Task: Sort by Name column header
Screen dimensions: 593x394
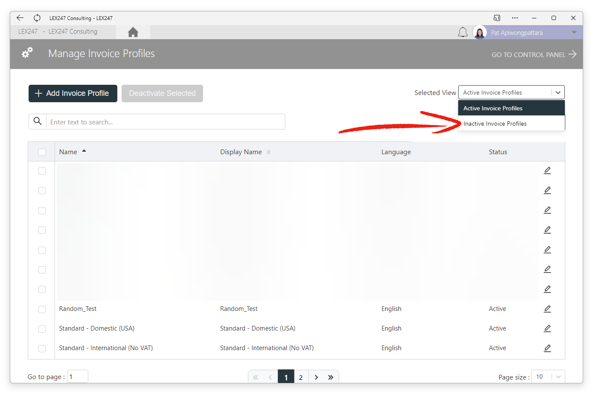Action: 68,152
